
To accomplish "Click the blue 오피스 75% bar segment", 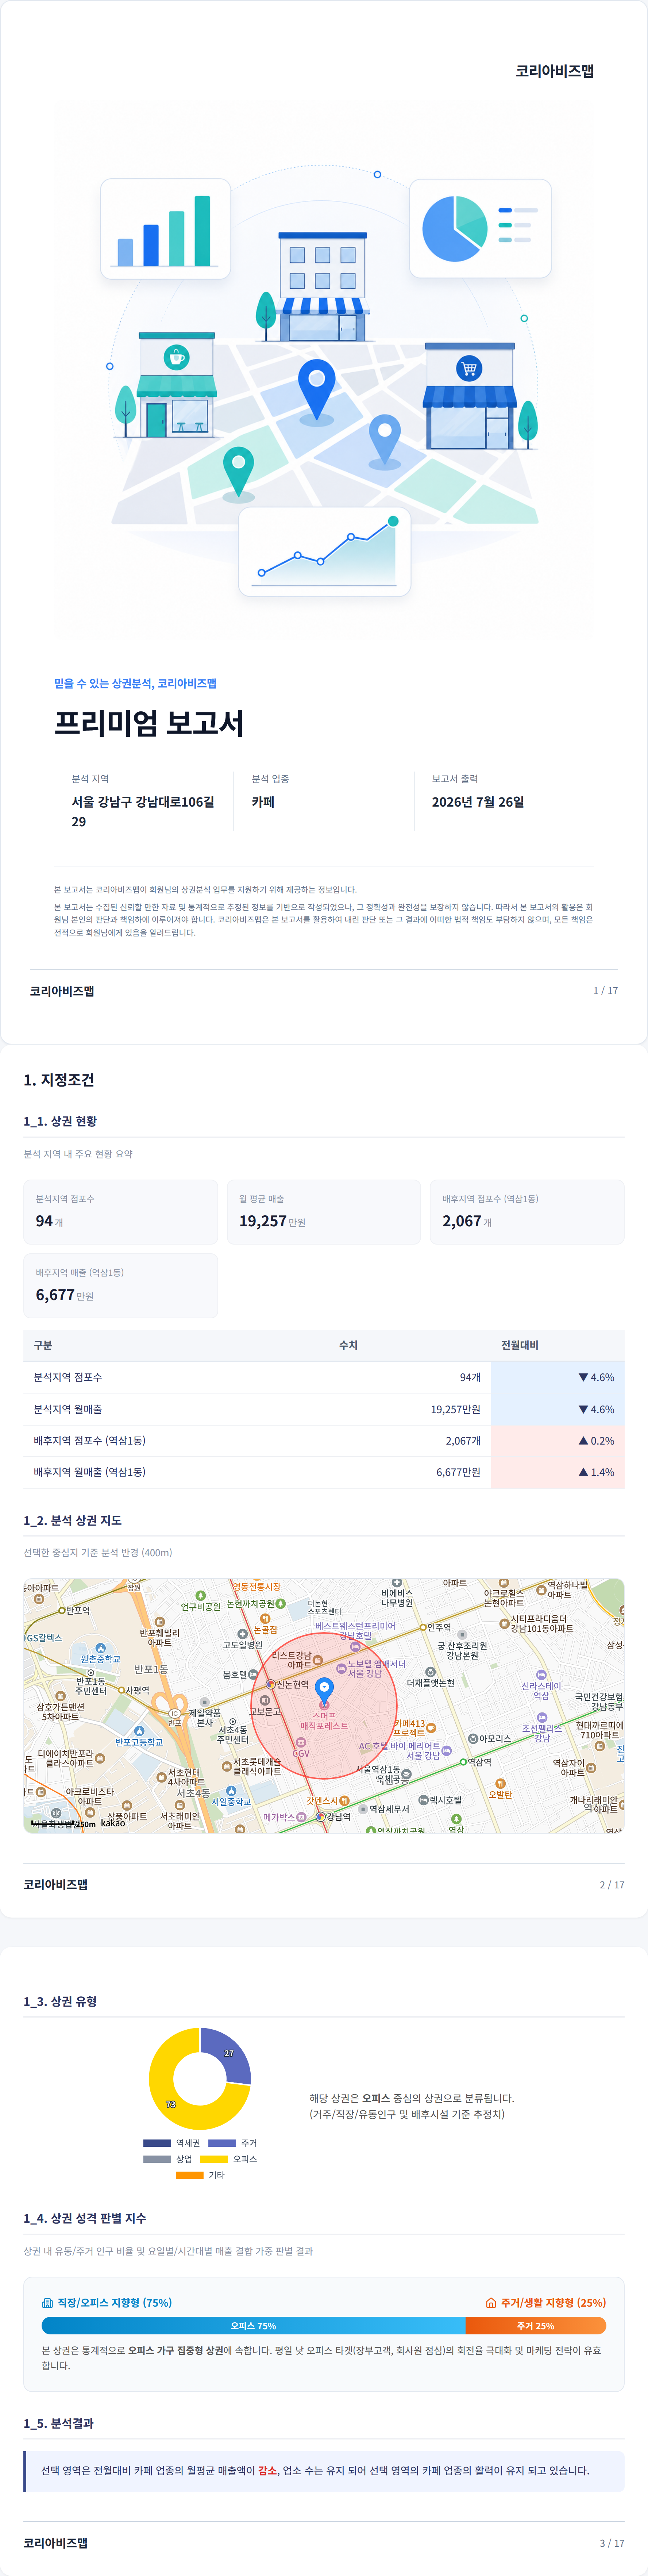I will click(x=253, y=2326).
